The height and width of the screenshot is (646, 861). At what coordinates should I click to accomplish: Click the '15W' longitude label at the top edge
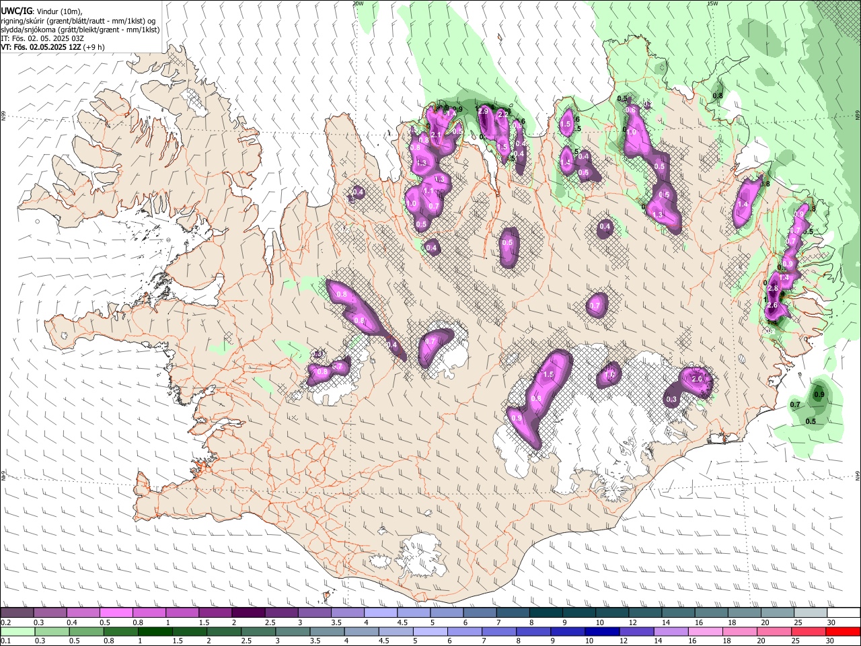pyautogui.click(x=712, y=3)
